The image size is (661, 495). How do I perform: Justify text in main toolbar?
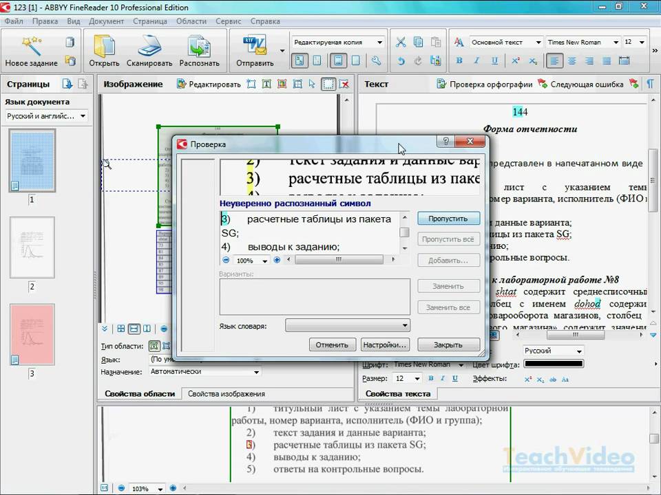pyautogui.click(x=607, y=61)
